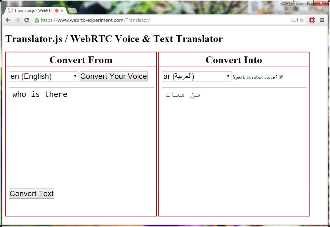Screen dimensions: 330x227
Task: Close the Chrome window
Action: click(x=321, y=4)
